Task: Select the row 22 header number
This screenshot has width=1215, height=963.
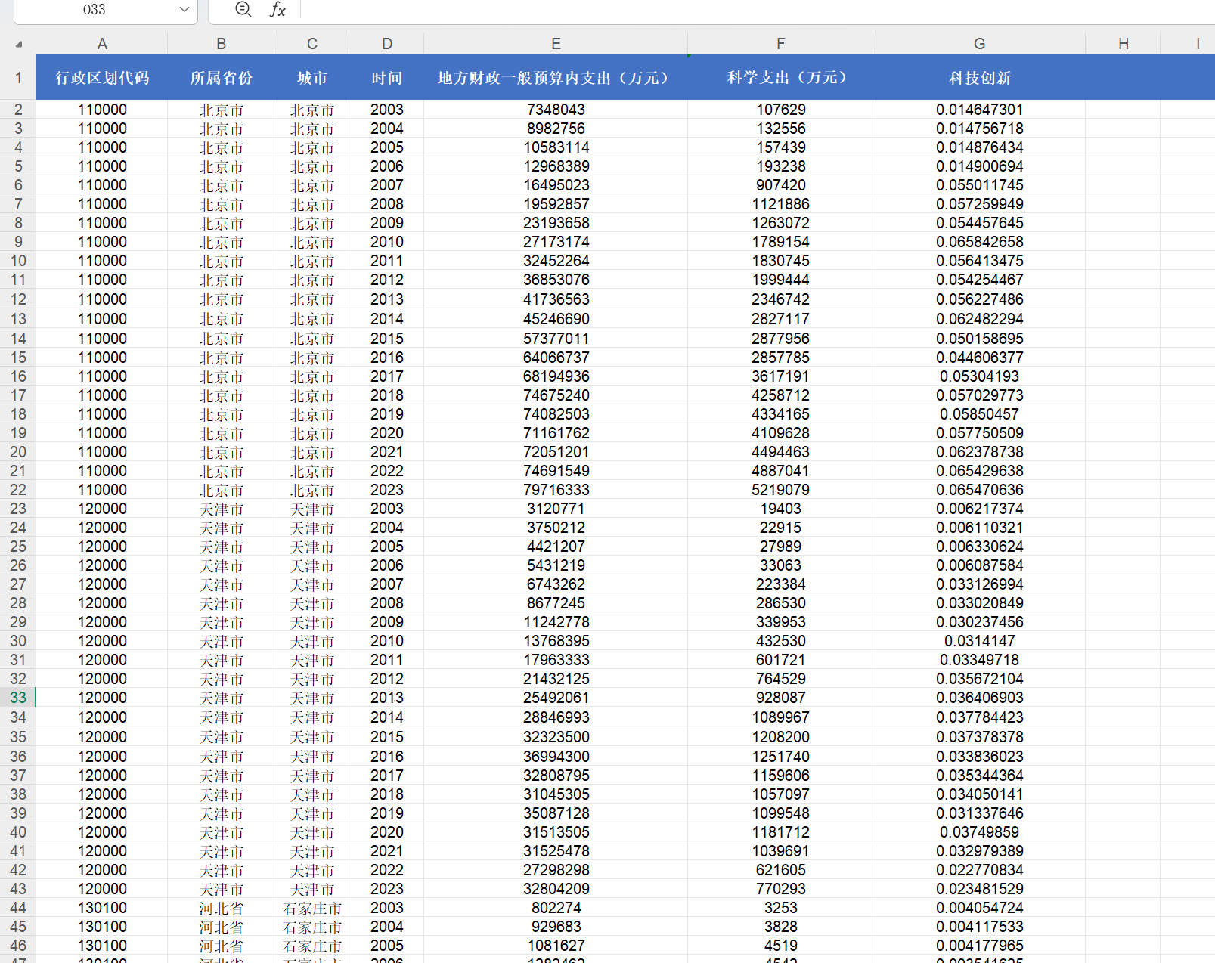Action: click(18, 490)
